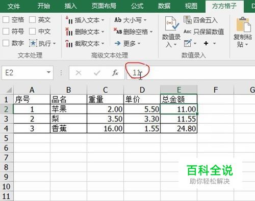Image resolution: width=255 pixels, height=201 pixels.
Task: Select the cell with value 11.55
Action: click(179, 119)
